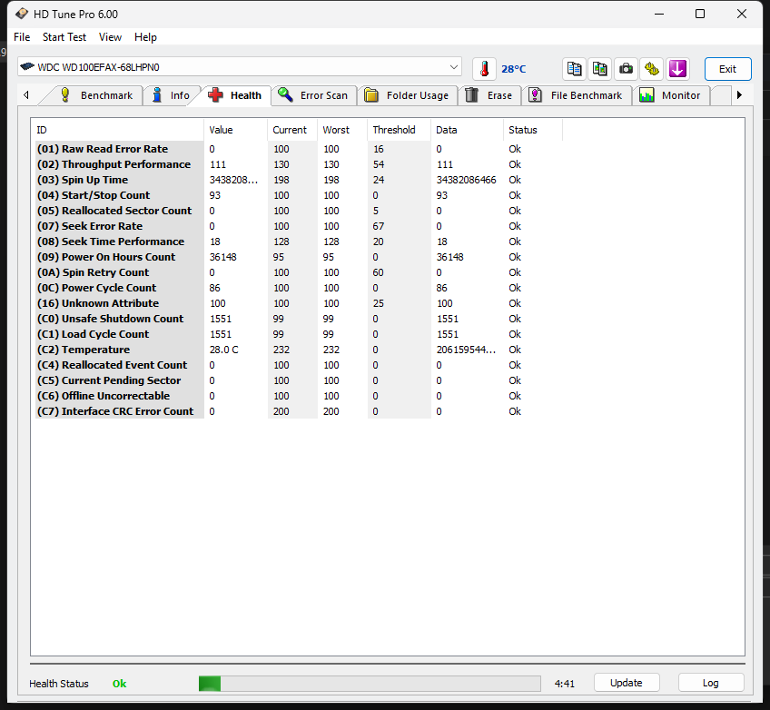
Task: Open the Help menu
Action: [145, 37]
